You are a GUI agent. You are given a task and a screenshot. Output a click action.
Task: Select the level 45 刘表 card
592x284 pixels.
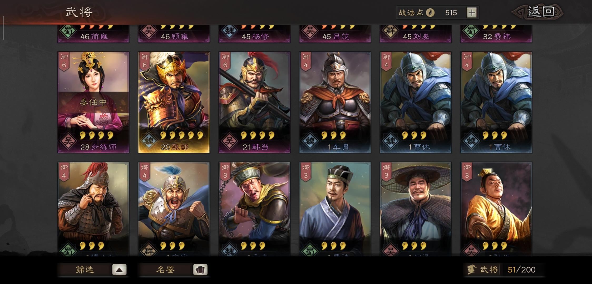coord(416,34)
